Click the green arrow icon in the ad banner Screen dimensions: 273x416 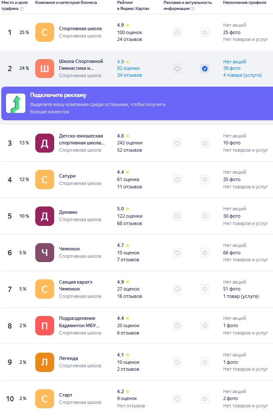pyautogui.click(x=16, y=103)
